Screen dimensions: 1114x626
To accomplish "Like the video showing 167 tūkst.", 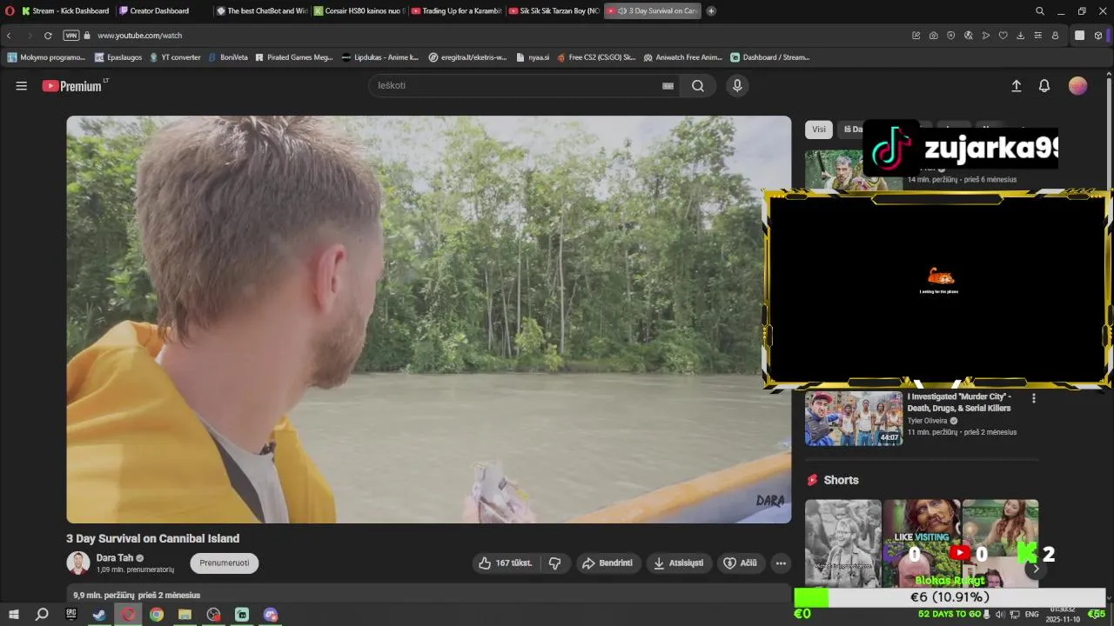I will (x=506, y=563).
